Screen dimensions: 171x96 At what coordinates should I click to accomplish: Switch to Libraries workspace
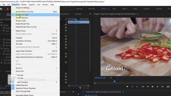point(159,9)
